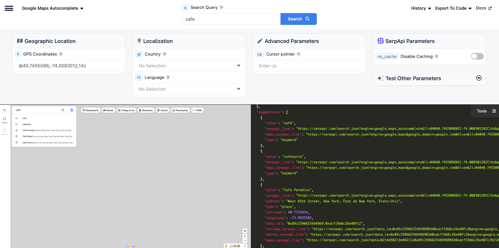
Task: Click the my-location target icon on map
Action: [x=245, y=231]
